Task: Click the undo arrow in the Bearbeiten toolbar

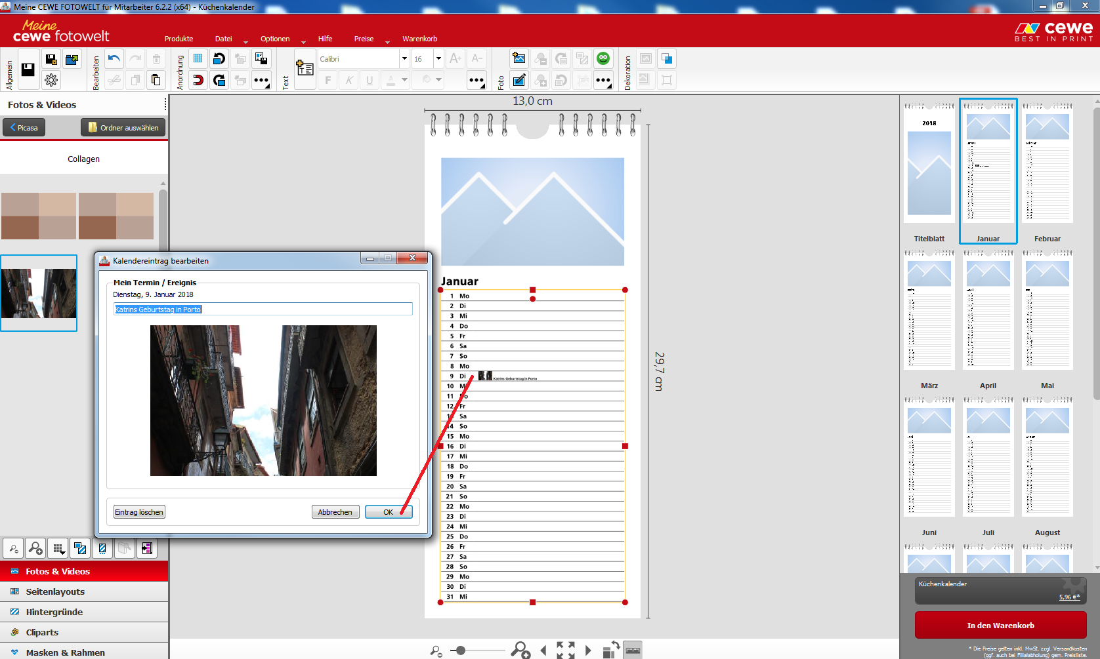Action: 114,59
